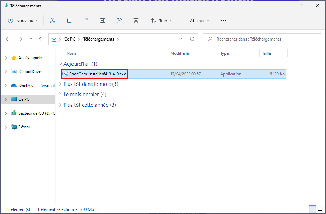Screen dimensions: 326x214
Task: Go forward with the right arrow
Action: [x=20, y=39]
